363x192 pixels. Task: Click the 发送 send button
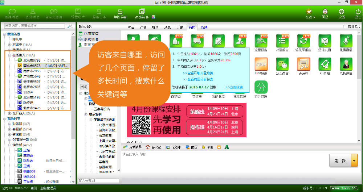[x=340, y=160]
